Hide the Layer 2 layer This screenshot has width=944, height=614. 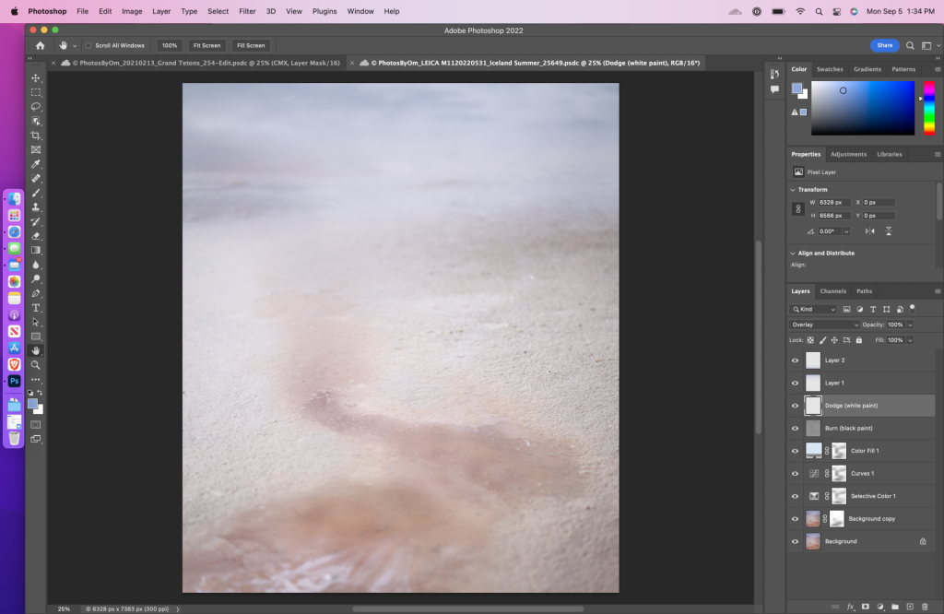point(795,360)
